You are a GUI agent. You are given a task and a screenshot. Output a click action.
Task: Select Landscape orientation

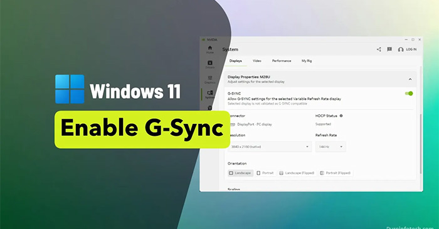pos(240,173)
